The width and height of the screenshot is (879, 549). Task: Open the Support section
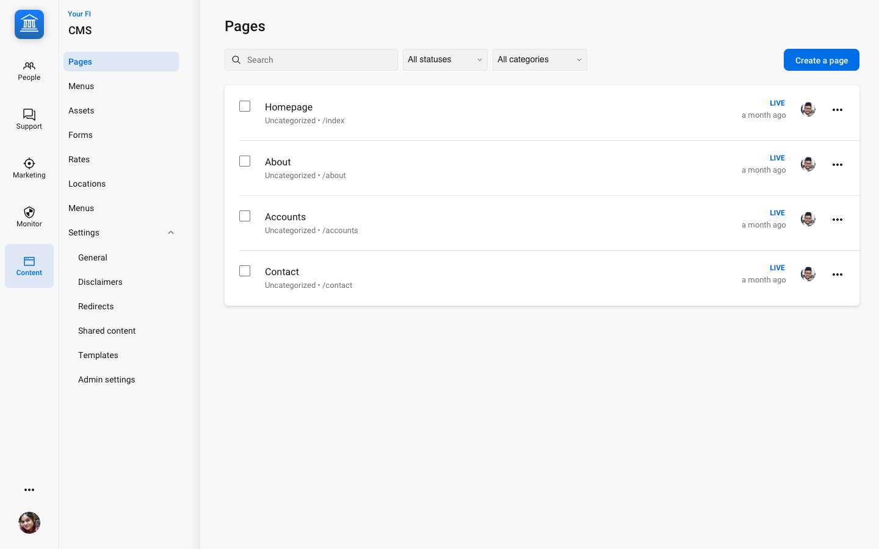tap(29, 120)
